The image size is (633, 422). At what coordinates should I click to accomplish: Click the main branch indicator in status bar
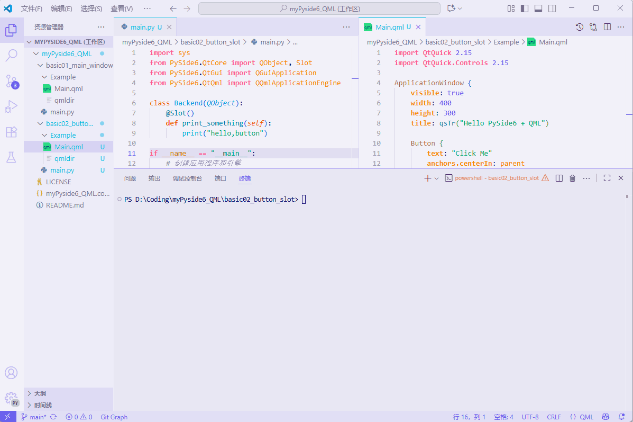point(34,417)
